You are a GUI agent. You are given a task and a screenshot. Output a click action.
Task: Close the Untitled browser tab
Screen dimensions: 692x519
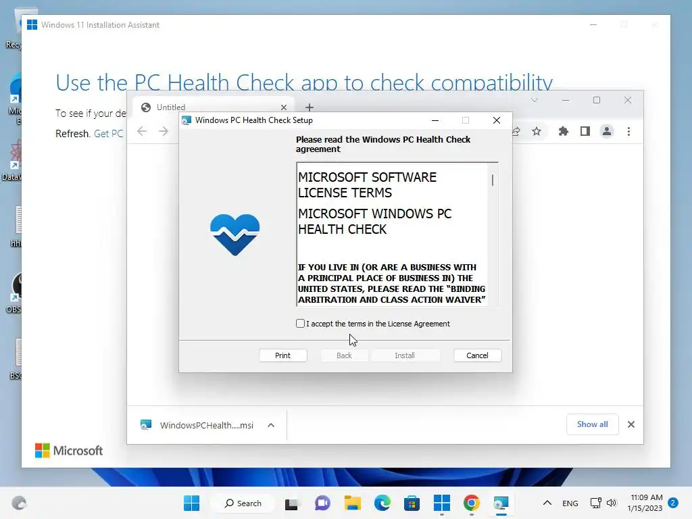pos(284,107)
